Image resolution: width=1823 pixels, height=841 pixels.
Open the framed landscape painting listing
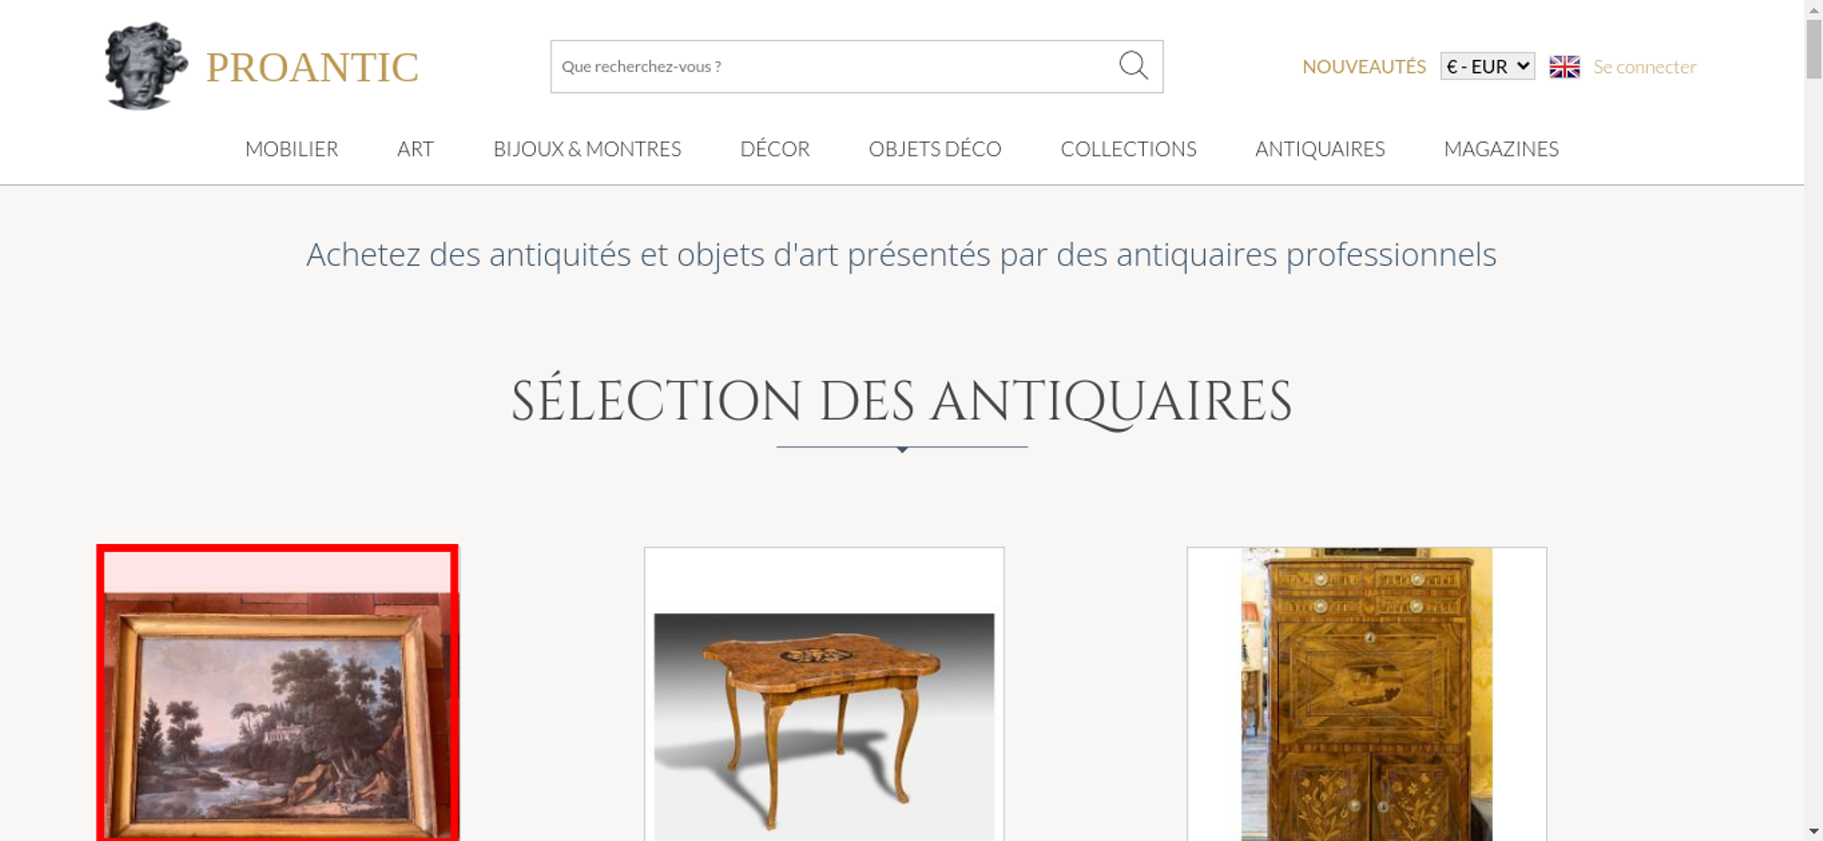tap(277, 692)
